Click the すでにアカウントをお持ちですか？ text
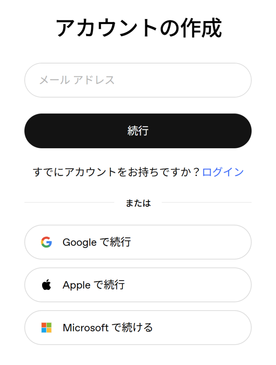 click(x=117, y=173)
